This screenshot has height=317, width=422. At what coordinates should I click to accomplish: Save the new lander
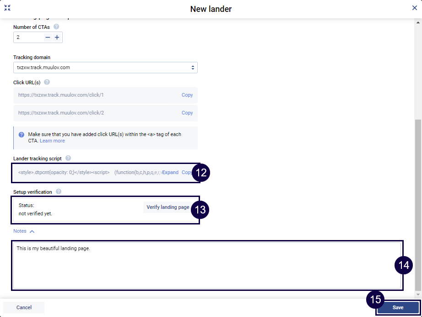tap(398, 307)
